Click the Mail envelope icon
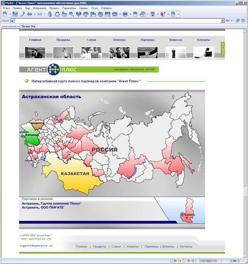This screenshot has width=248, height=264. click(115, 14)
